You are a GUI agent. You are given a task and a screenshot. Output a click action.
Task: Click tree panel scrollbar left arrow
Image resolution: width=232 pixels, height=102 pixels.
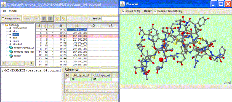pos(3,63)
